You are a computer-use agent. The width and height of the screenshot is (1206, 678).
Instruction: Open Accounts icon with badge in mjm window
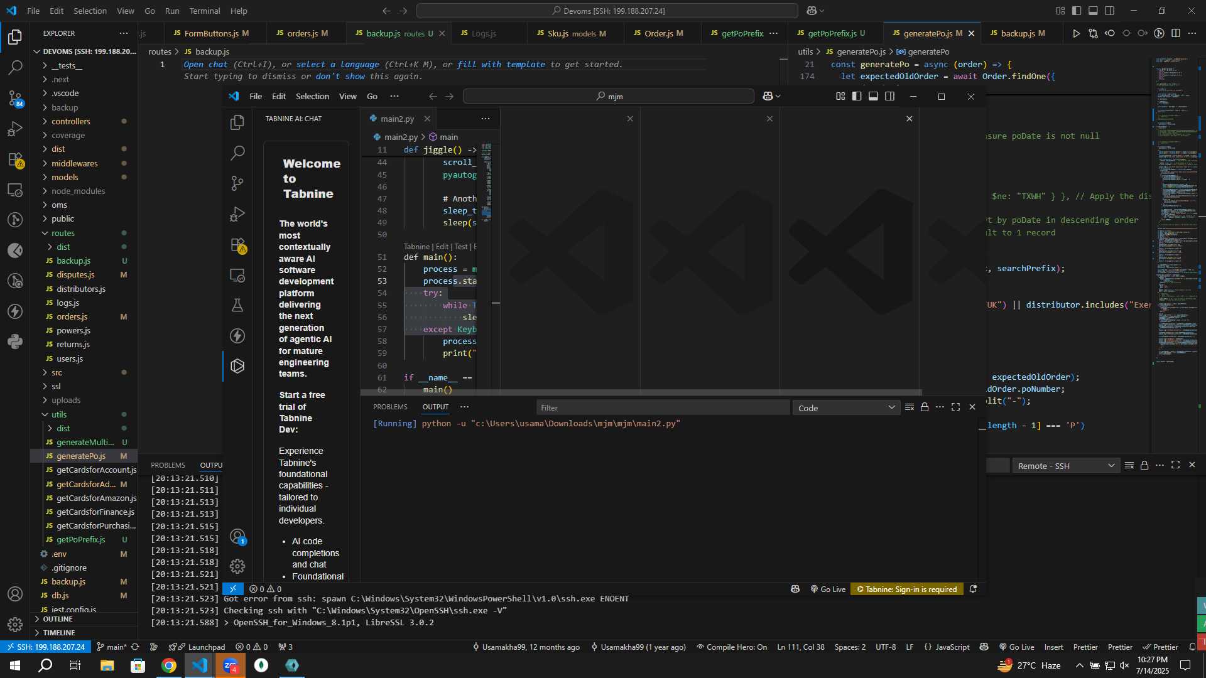click(x=237, y=537)
